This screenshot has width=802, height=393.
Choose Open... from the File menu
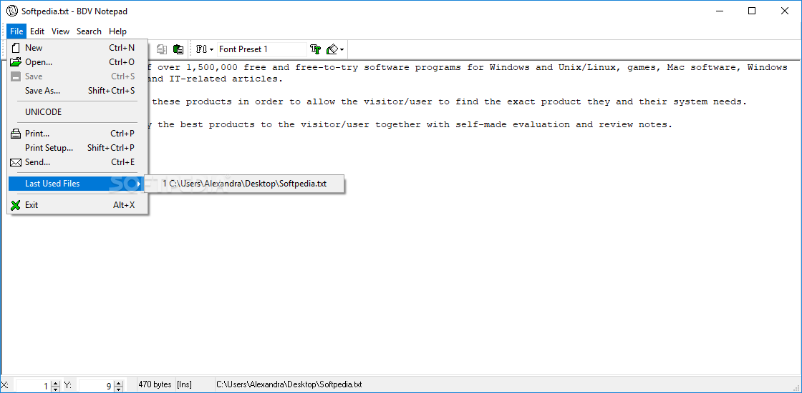[x=78, y=62]
